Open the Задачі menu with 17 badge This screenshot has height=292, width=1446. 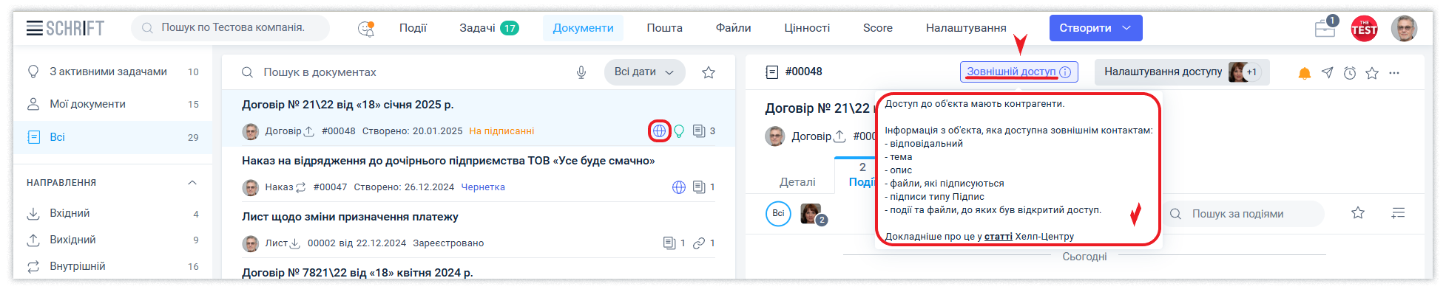pyautogui.click(x=489, y=28)
